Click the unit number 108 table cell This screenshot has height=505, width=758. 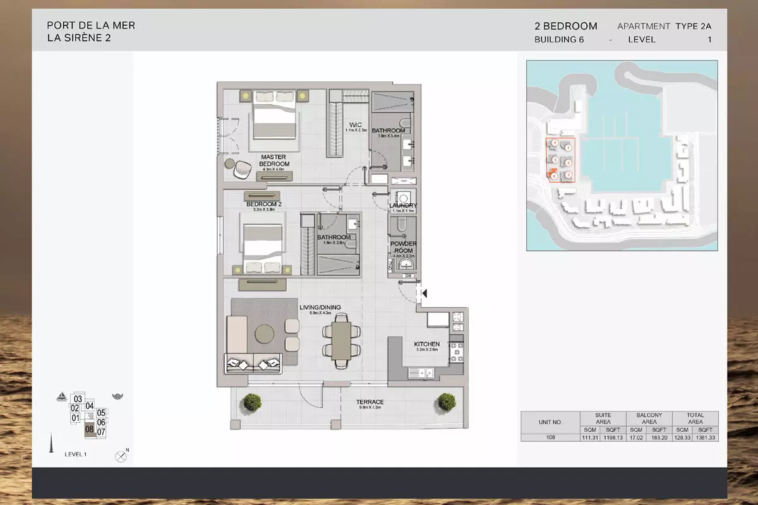(x=550, y=436)
